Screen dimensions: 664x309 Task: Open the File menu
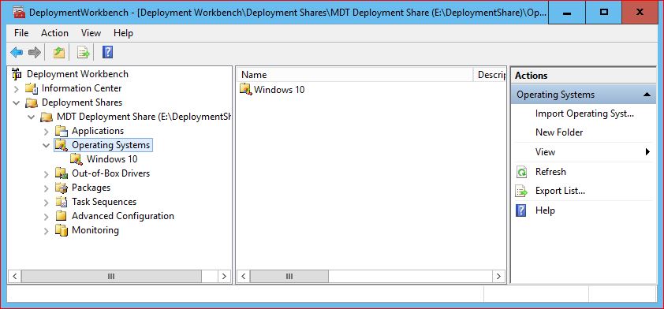(21, 33)
